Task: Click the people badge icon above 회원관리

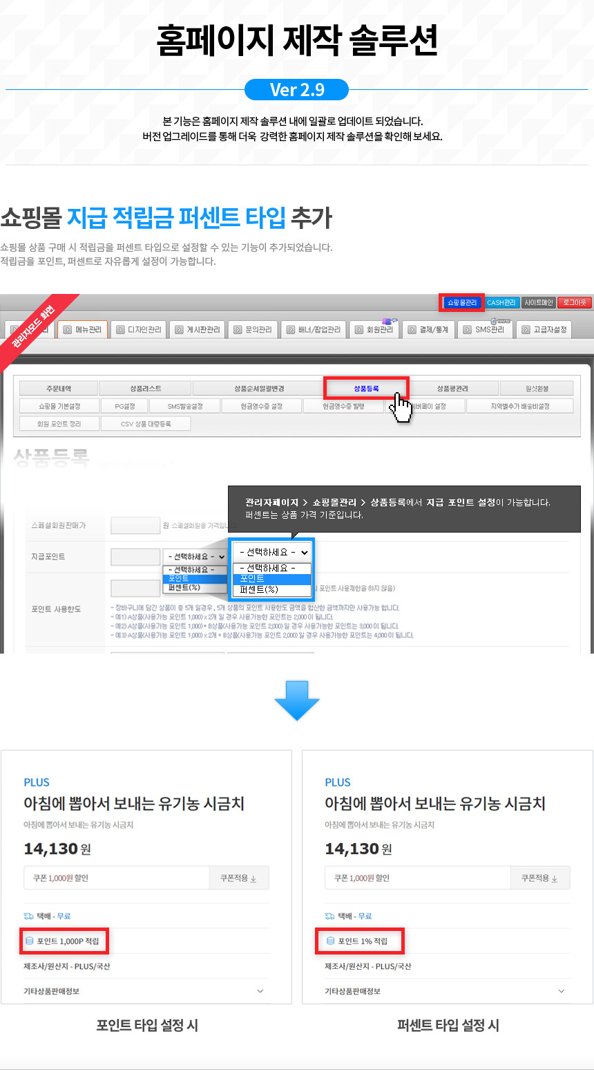Action: pos(389,321)
